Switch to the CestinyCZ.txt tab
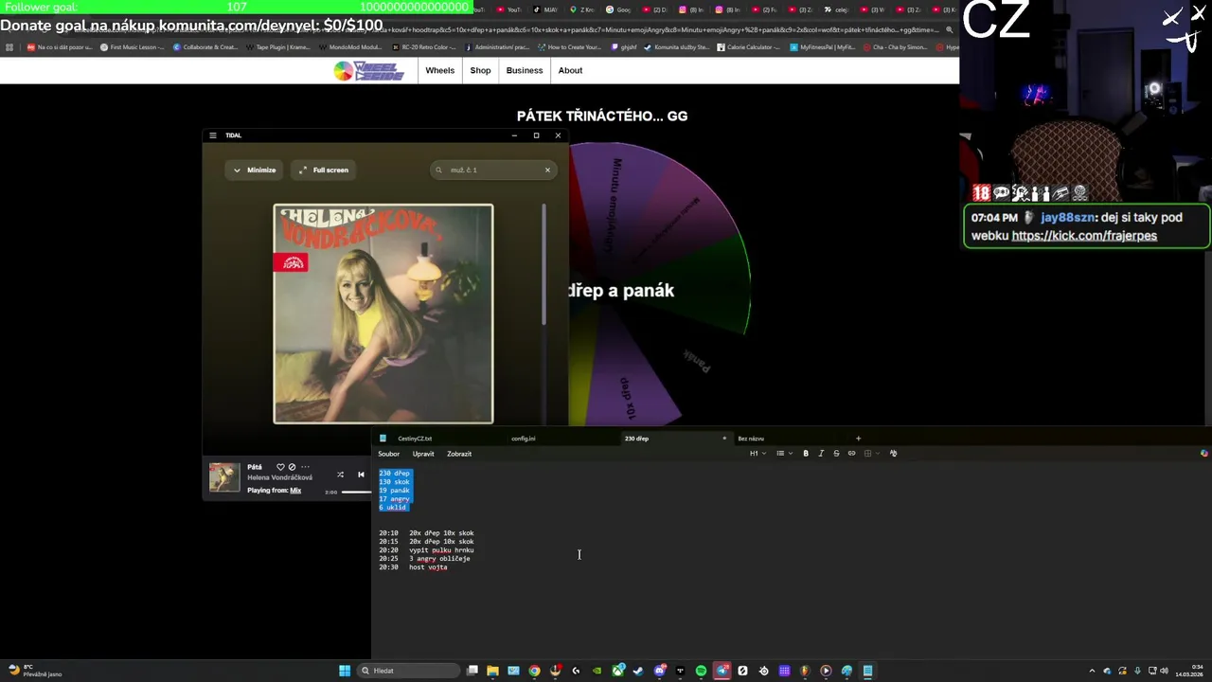Viewport: 1212px width, 682px height. 415,439
